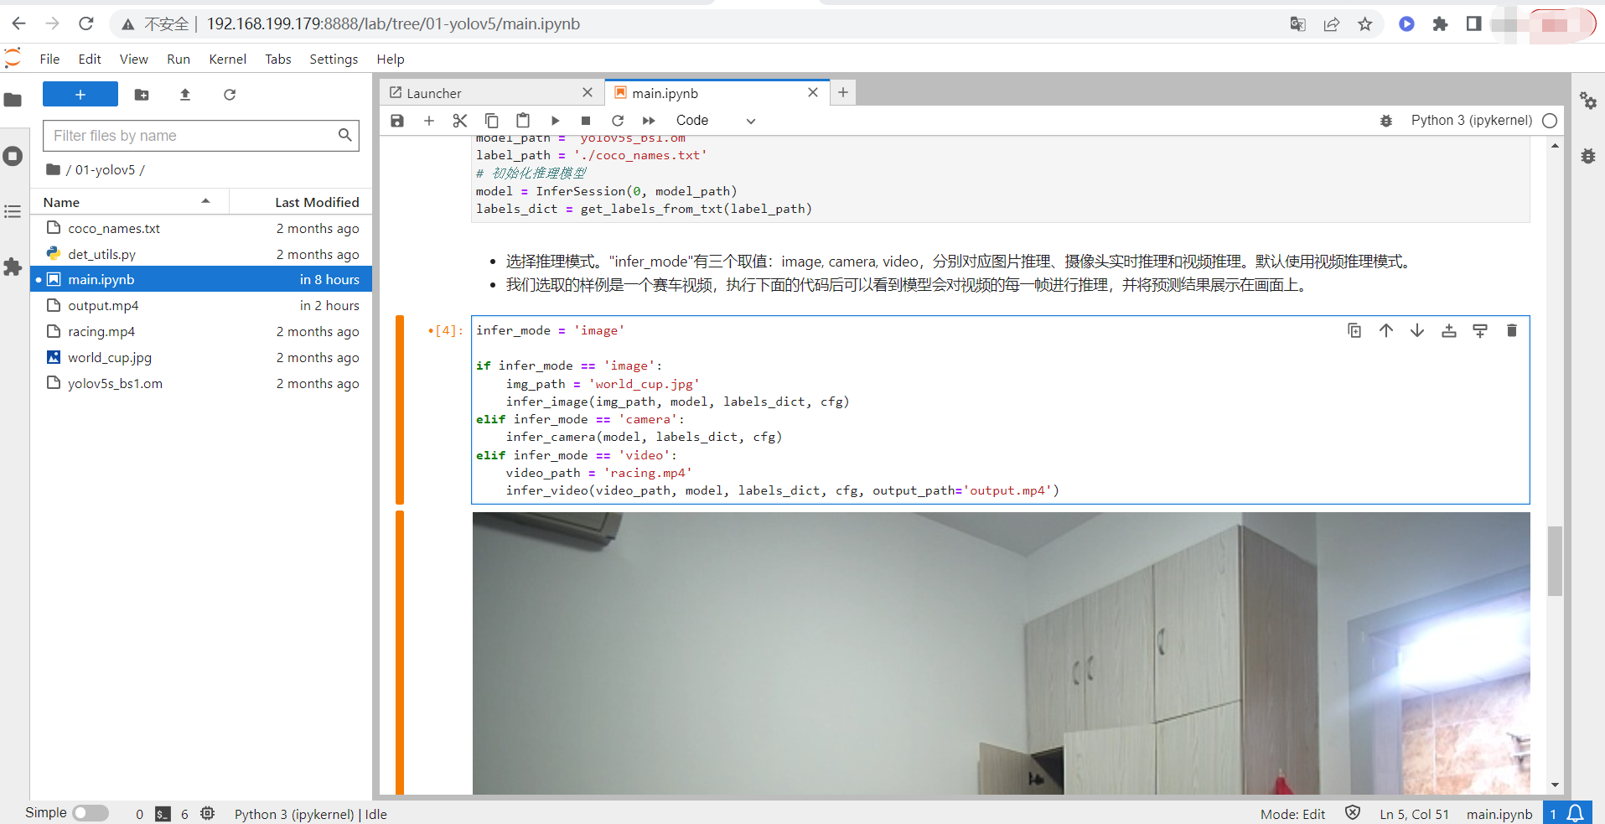Image resolution: width=1605 pixels, height=824 pixels.
Task: Open browser extensions puzzle icon
Action: [x=1440, y=23]
